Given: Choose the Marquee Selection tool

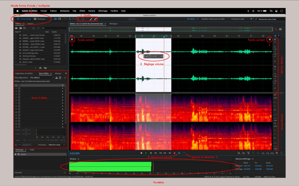Looking at the screenshot, I should [83, 19].
